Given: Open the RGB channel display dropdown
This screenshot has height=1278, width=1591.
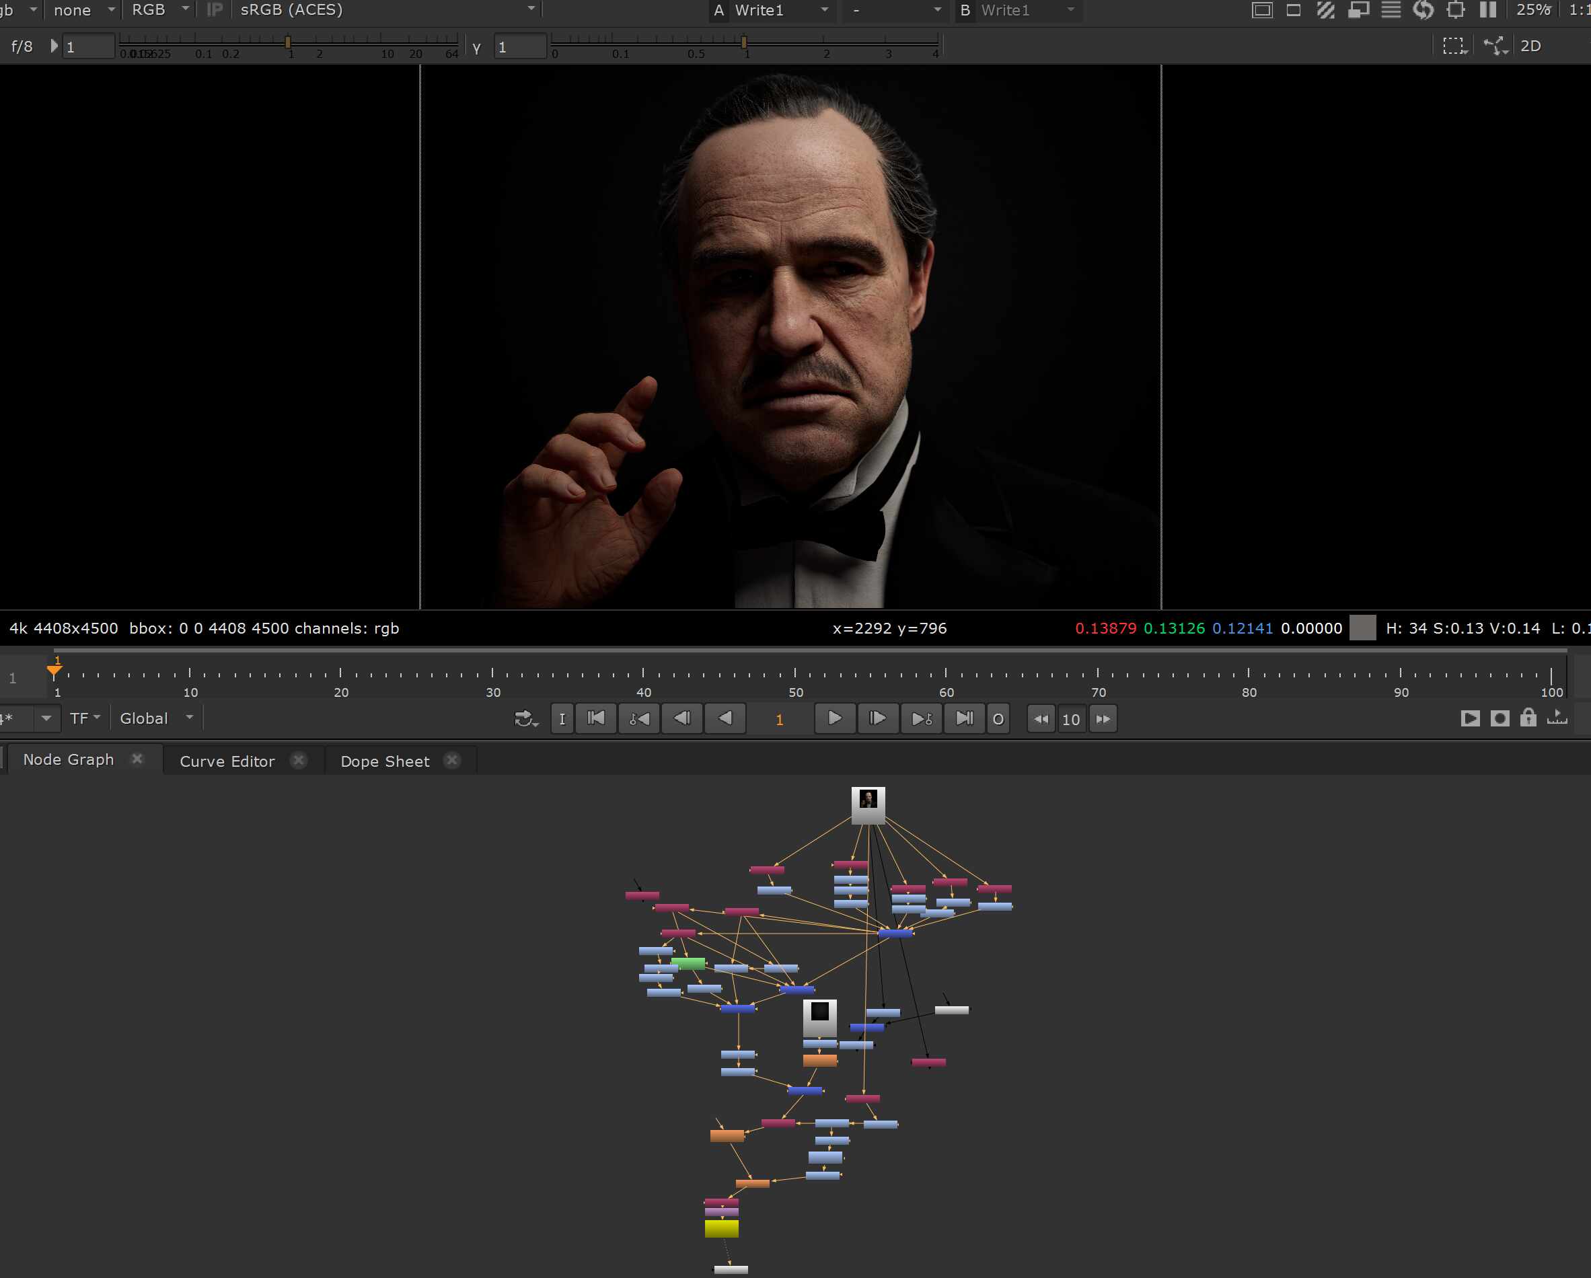Looking at the screenshot, I should pos(159,10).
